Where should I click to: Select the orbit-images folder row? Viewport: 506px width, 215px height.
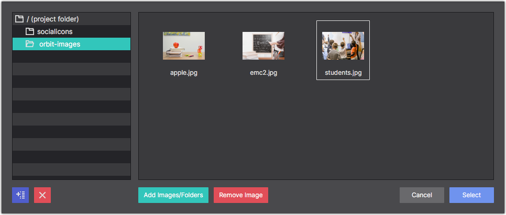[72, 44]
